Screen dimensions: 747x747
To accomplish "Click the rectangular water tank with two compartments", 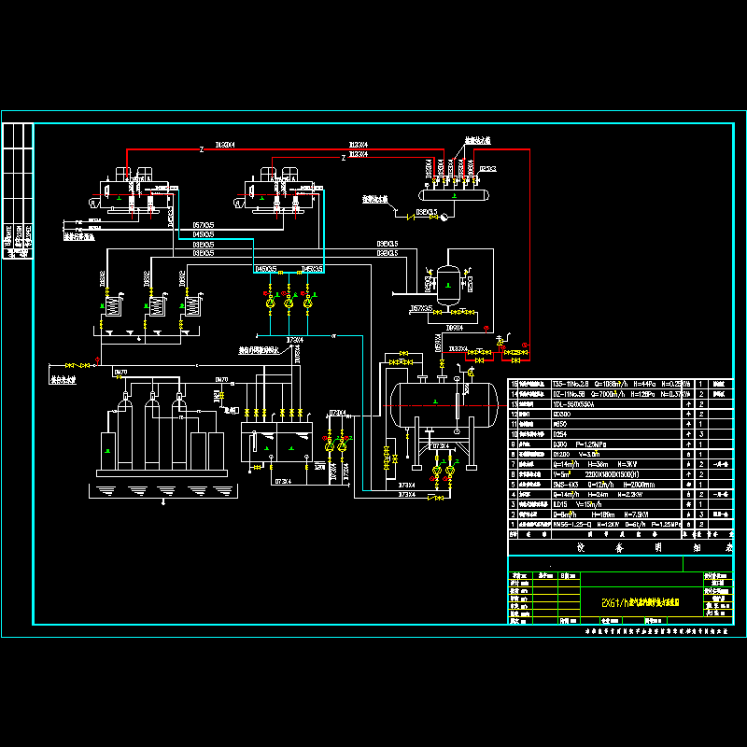I will pos(276,442).
